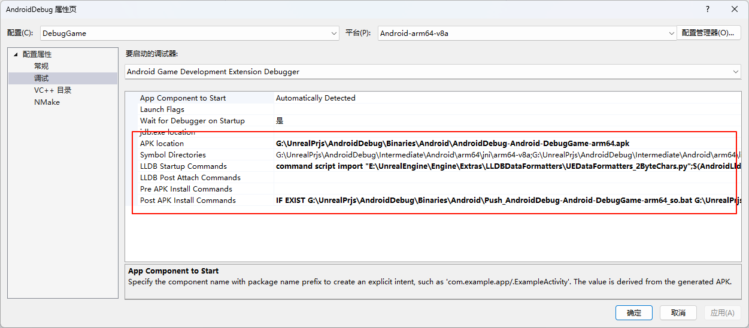Open the 配置管理器 button
Image resolution: width=749 pixels, height=328 pixels.
(x=708, y=34)
